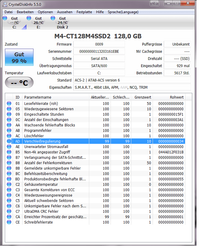Click the Seriennummer value field
The image size is (216, 249).
click(99, 52)
